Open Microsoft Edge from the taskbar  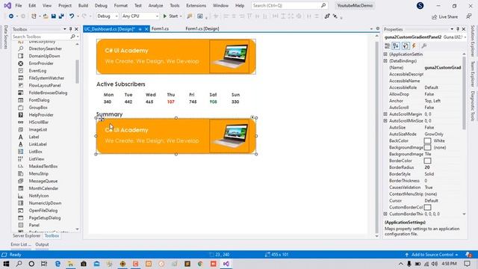(58, 264)
